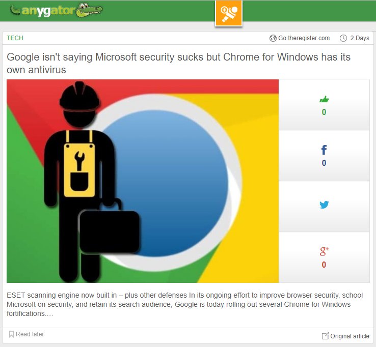Open the TECH category
The height and width of the screenshot is (347, 376).
point(15,38)
